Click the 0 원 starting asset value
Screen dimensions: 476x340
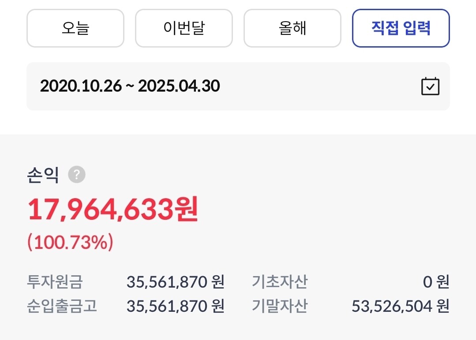click(436, 282)
